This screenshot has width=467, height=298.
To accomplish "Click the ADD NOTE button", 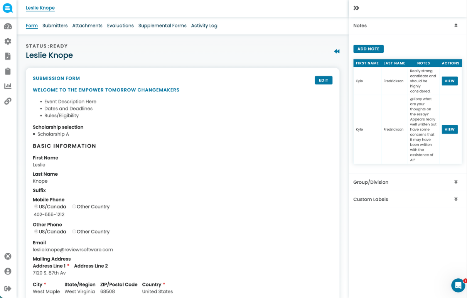I will coord(368,49).
